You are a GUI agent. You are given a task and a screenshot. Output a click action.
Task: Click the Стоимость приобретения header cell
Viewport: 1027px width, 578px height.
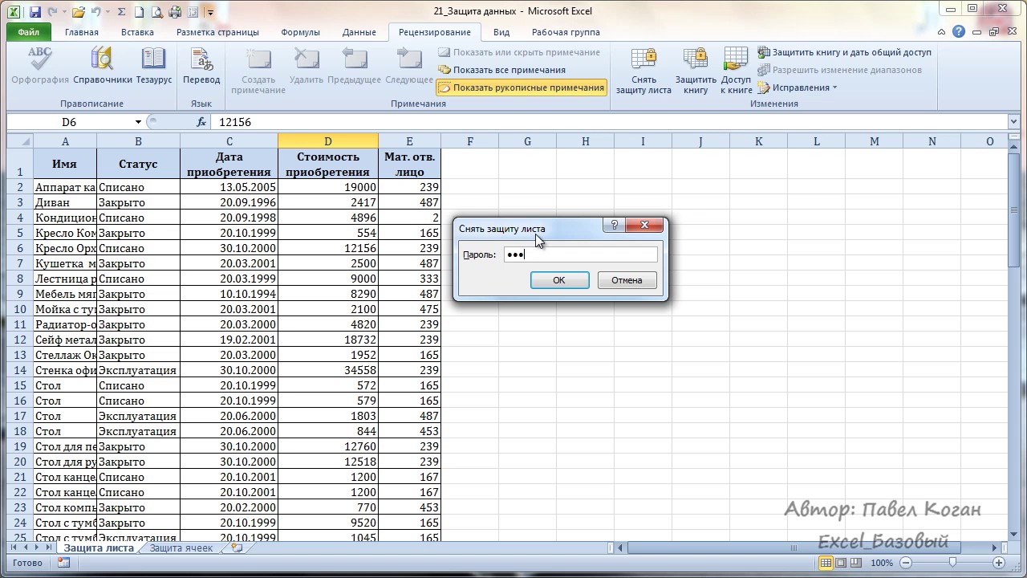[328, 164]
